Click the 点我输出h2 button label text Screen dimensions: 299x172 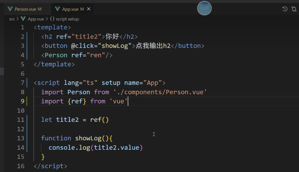153,46
